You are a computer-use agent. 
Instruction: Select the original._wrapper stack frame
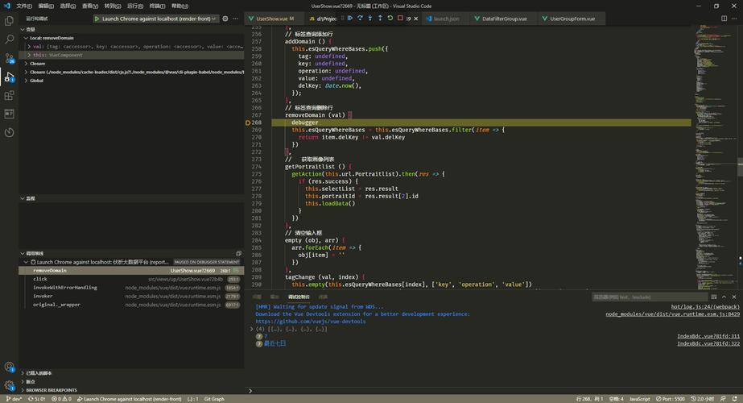[x=131, y=305]
